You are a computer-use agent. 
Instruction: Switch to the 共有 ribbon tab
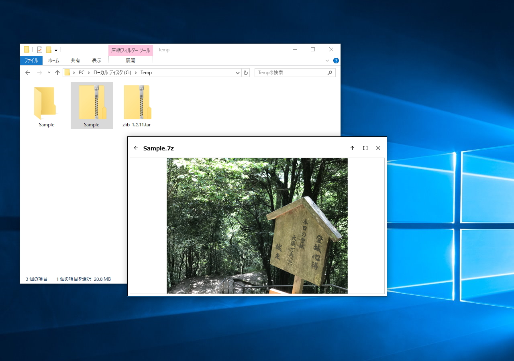tap(75, 61)
